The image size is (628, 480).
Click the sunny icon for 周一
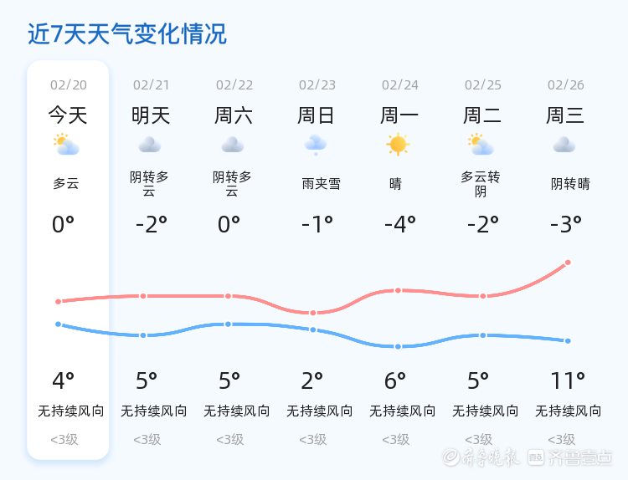pos(398,145)
